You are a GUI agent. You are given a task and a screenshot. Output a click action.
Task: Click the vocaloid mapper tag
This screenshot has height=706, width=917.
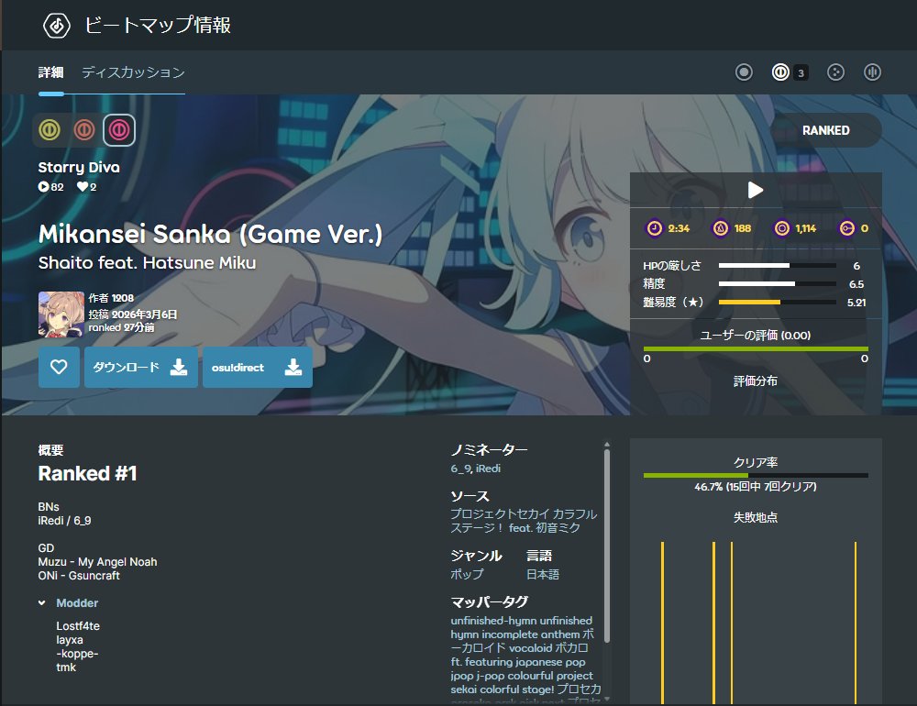point(530,648)
